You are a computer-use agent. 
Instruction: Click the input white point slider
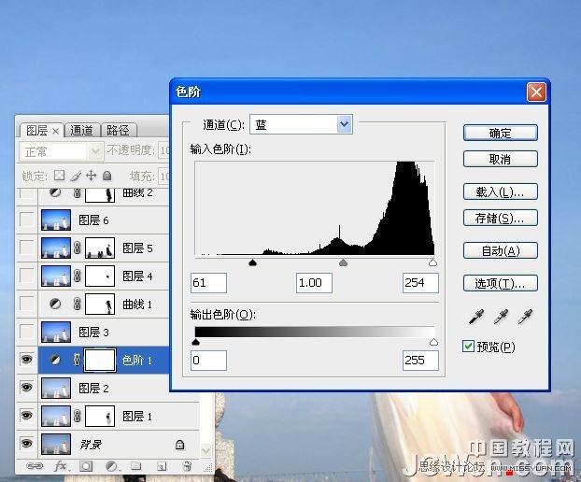(x=432, y=262)
